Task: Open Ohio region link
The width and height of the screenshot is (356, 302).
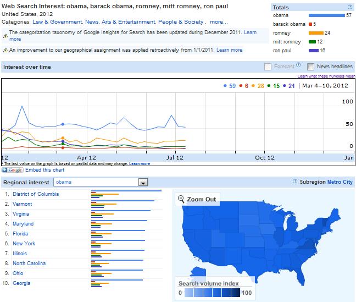Action: (18, 273)
